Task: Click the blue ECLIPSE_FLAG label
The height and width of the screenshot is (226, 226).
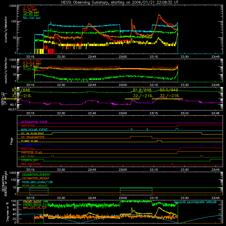Action: coord(31,145)
